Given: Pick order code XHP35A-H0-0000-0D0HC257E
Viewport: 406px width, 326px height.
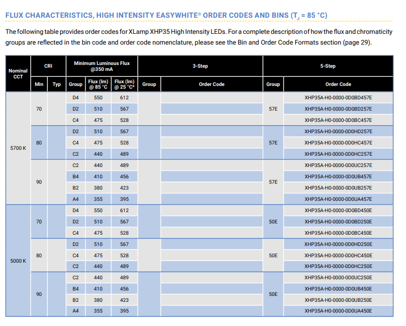Looking at the screenshot, I should pos(338,154).
